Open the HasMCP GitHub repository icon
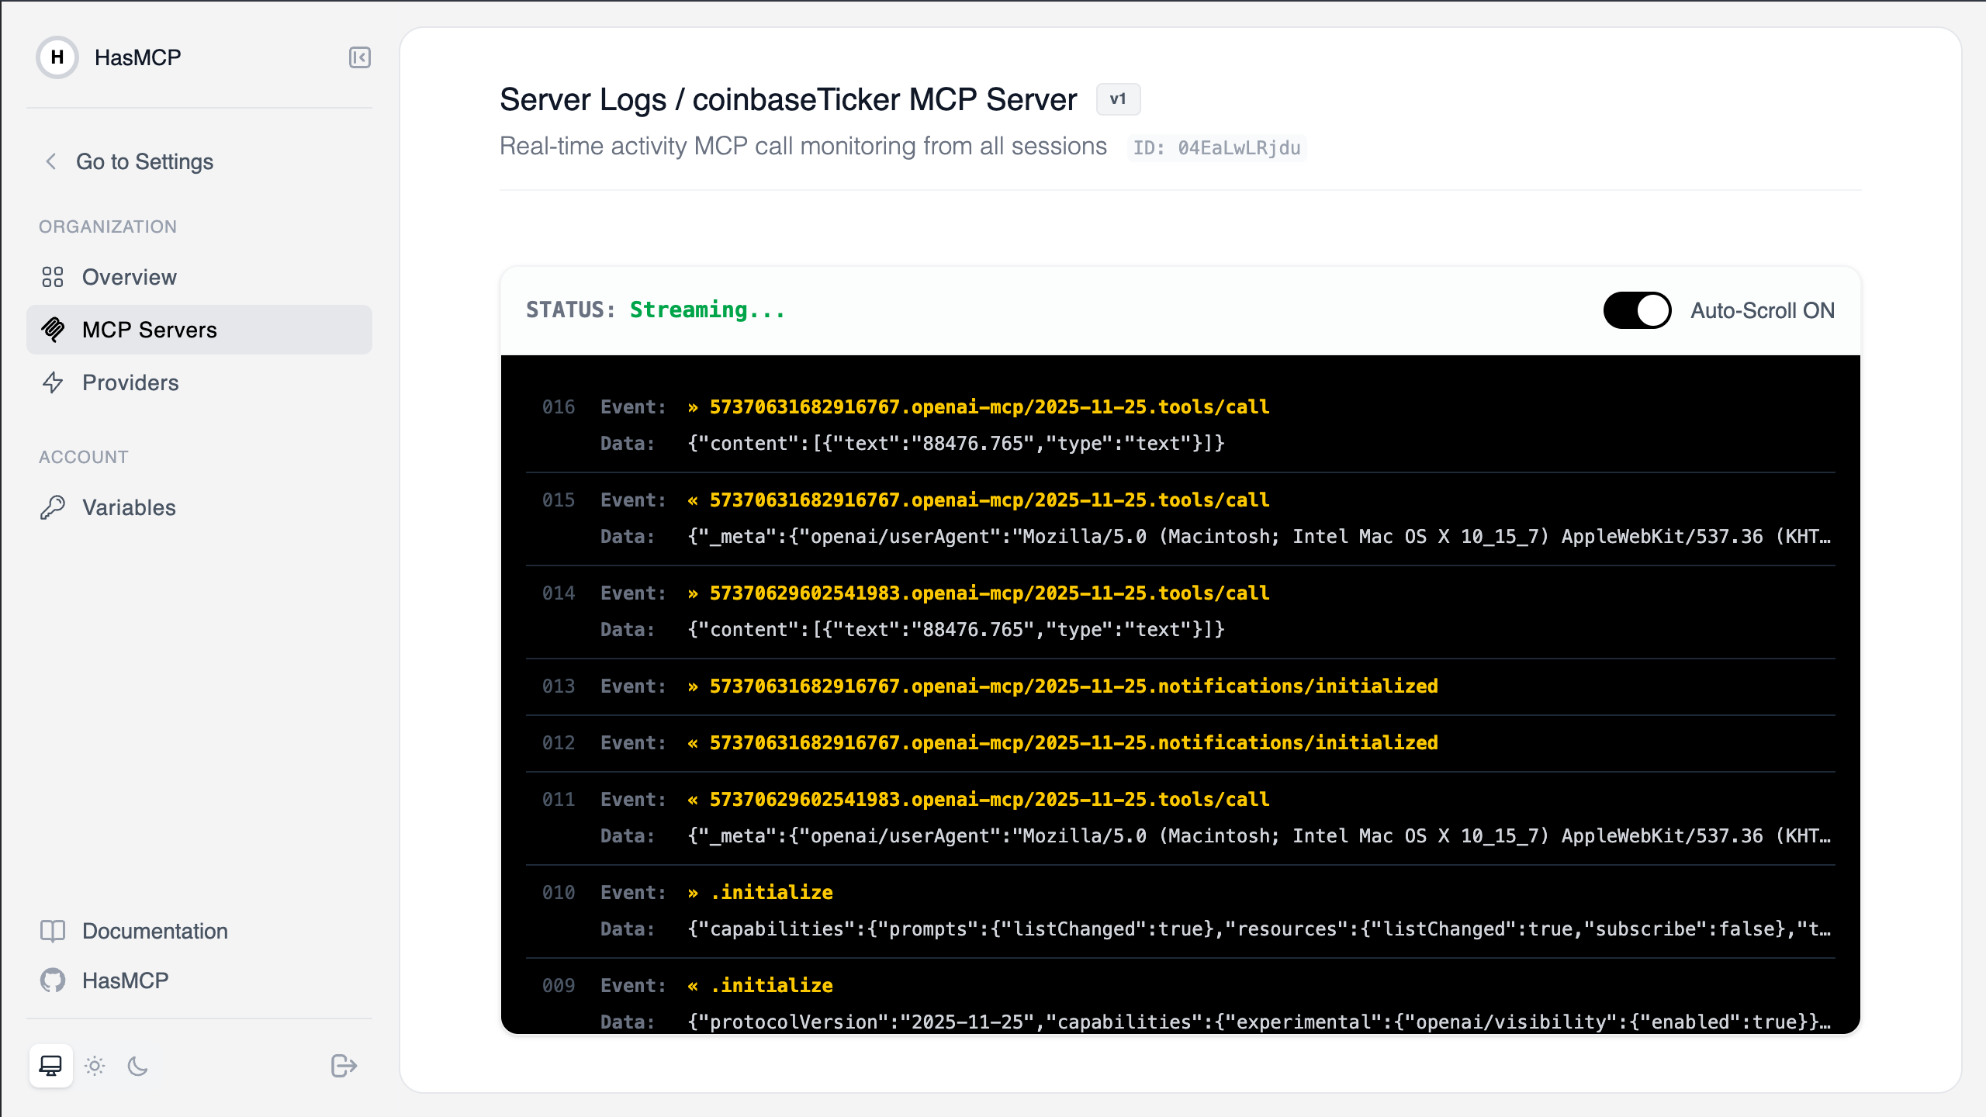Screen dimensions: 1986x1117 [54, 980]
